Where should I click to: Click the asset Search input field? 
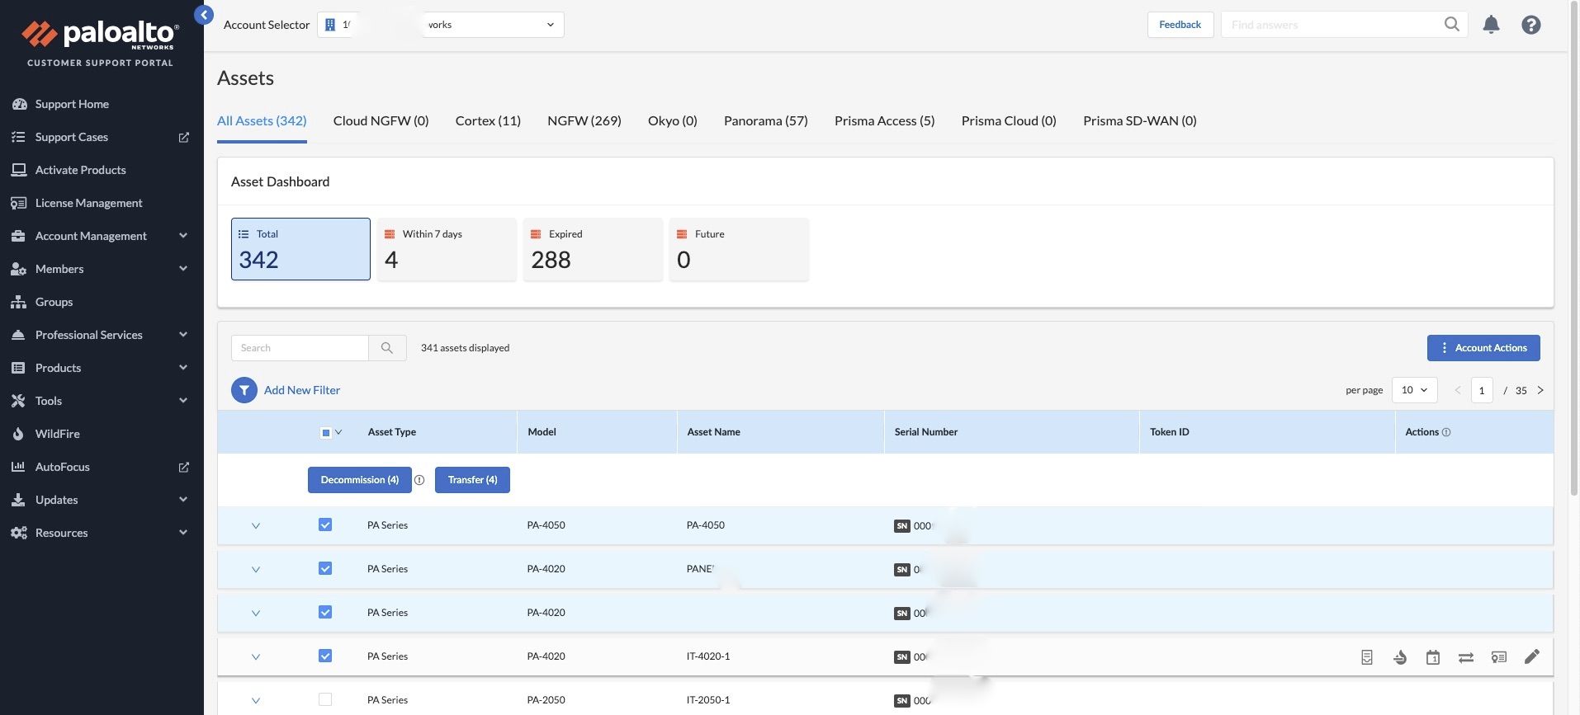click(300, 348)
